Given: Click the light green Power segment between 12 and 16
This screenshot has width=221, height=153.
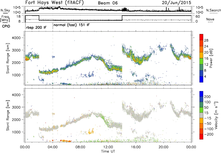Looking at the screenshot, I should click(x=201, y=61).
